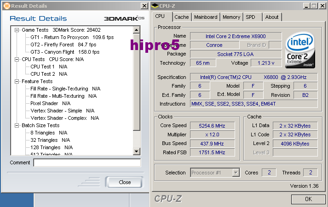This screenshot has width=328, height=207.
Task: Select Vertex Shader - Simple row
Action: [x=63, y=111]
